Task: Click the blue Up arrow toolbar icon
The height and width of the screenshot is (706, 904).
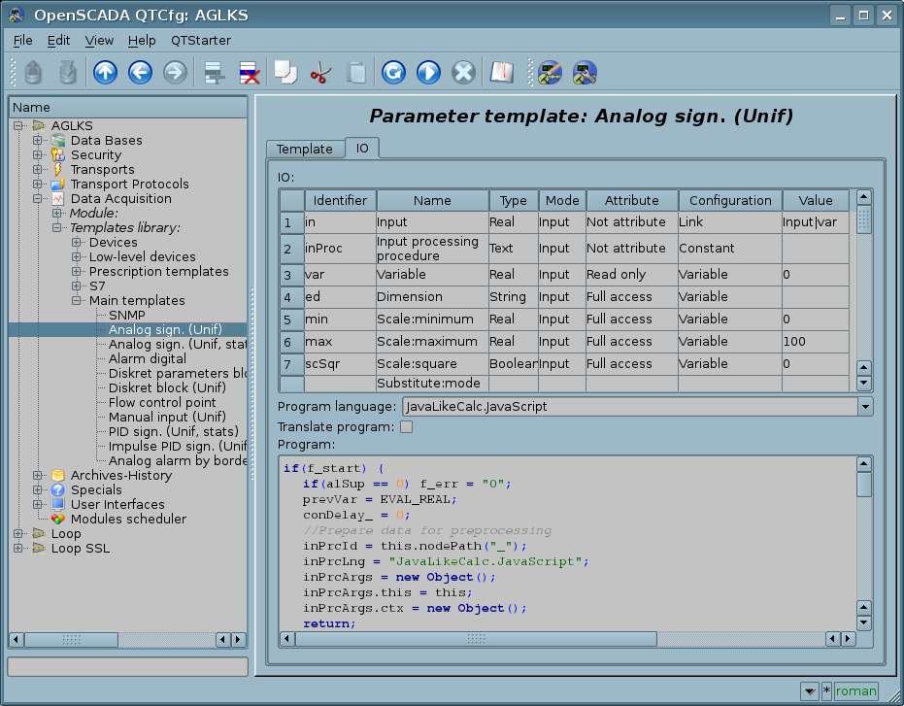Action: pyautogui.click(x=105, y=73)
